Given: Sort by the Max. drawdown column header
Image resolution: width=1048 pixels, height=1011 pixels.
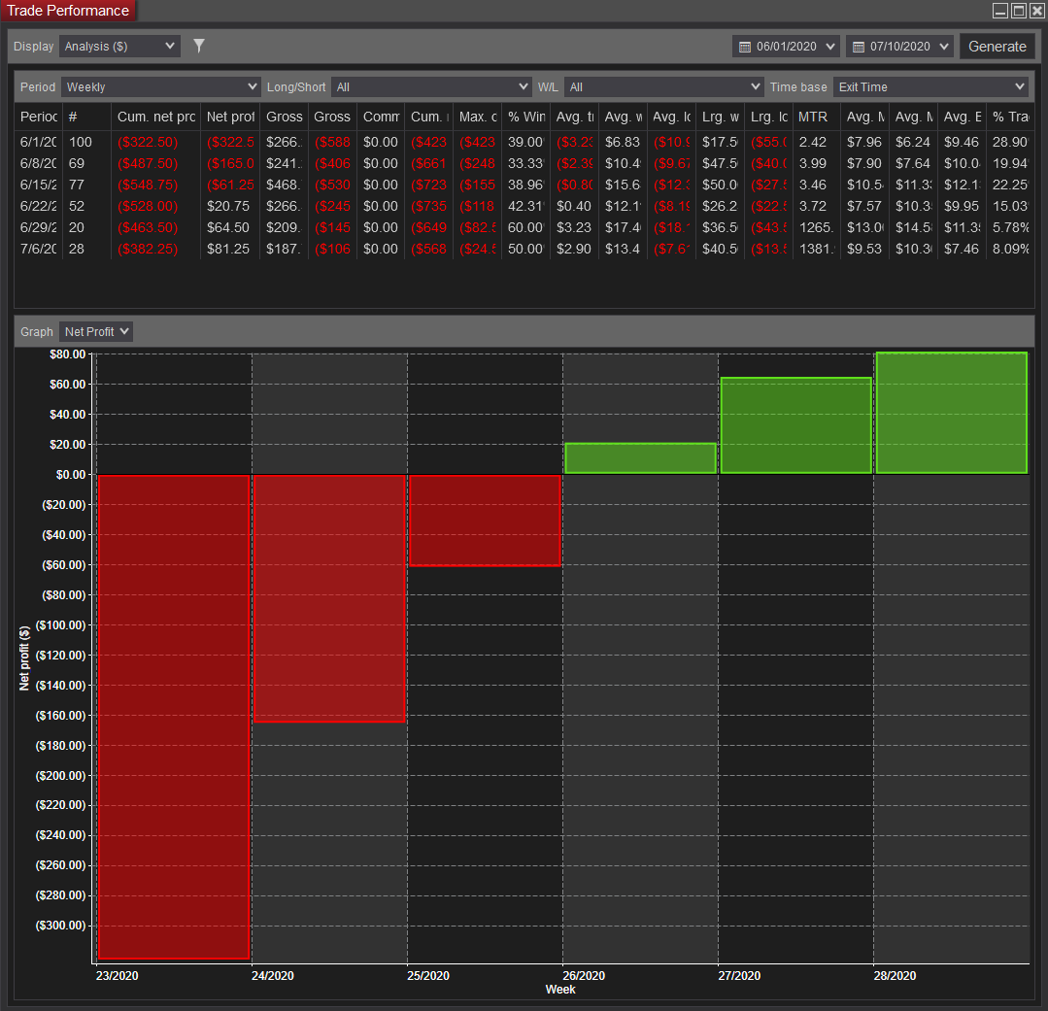Looking at the screenshot, I should click(x=477, y=117).
